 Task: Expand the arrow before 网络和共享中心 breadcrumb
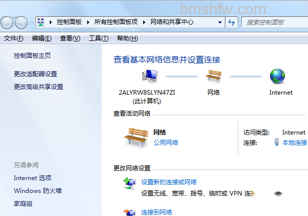tap(144, 23)
